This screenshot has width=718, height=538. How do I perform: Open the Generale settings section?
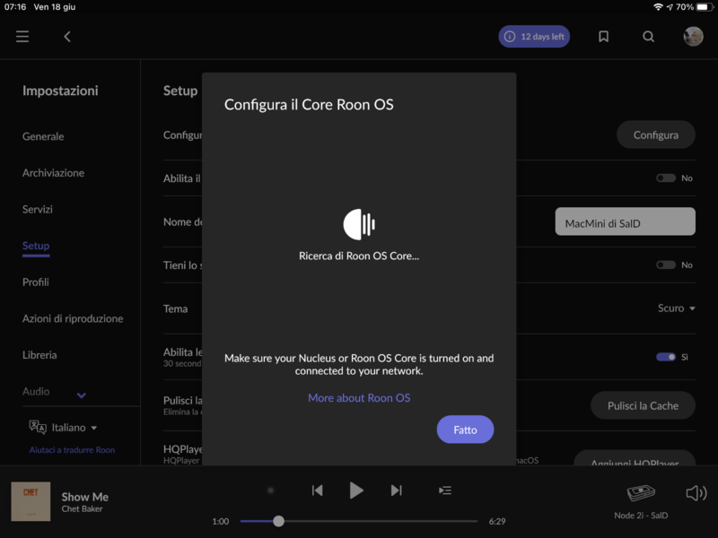pos(43,136)
